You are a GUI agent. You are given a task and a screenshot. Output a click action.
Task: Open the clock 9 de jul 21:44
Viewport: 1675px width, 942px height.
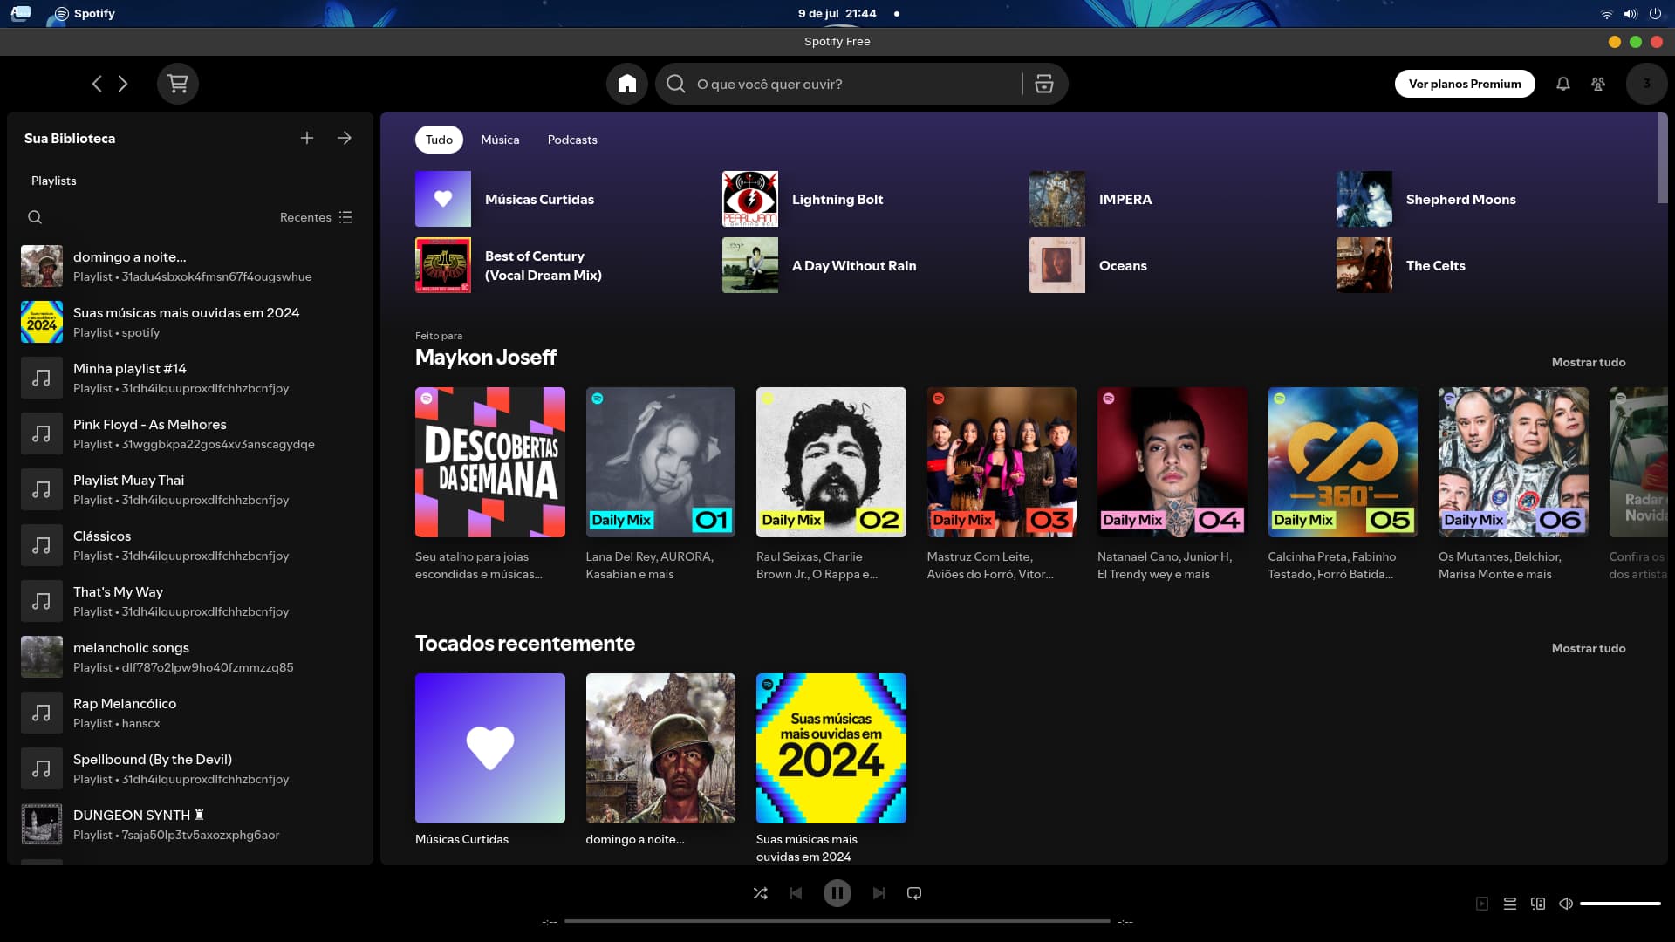[x=837, y=14]
